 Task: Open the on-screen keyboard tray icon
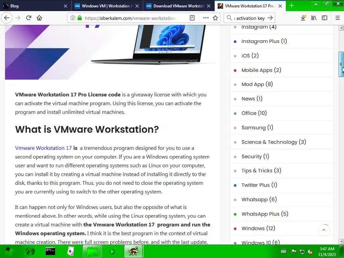coord(284,251)
